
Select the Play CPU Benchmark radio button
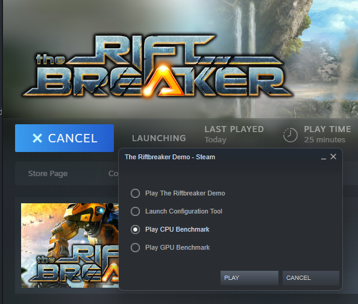click(x=135, y=229)
